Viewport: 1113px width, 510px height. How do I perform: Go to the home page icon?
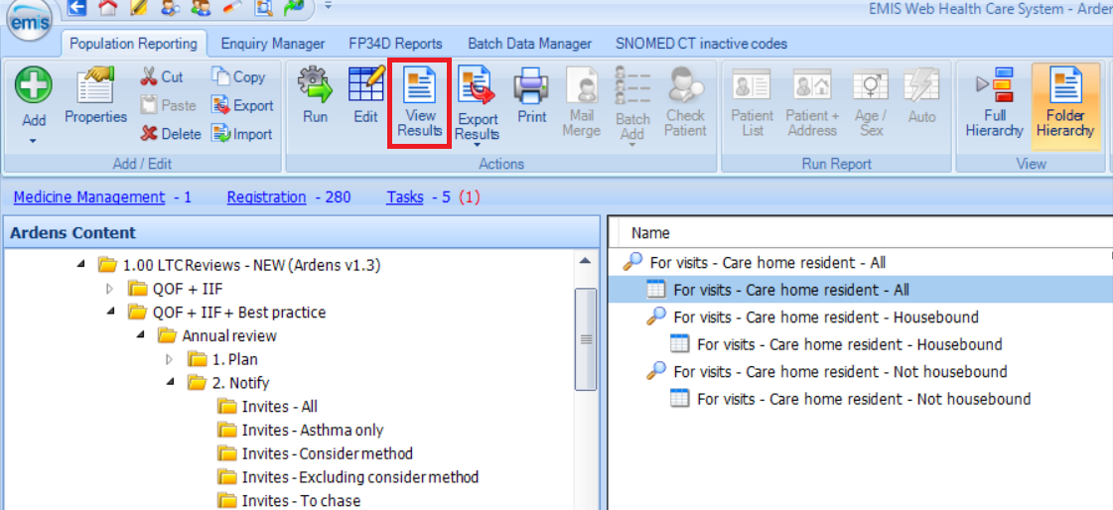[x=108, y=9]
